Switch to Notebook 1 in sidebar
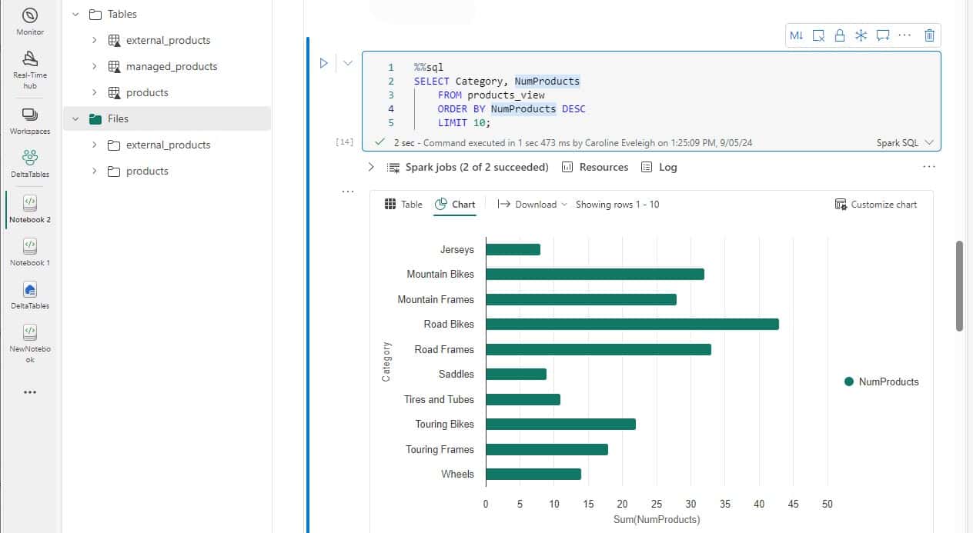The width and height of the screenshot is (973, 533). coord(29,252)
